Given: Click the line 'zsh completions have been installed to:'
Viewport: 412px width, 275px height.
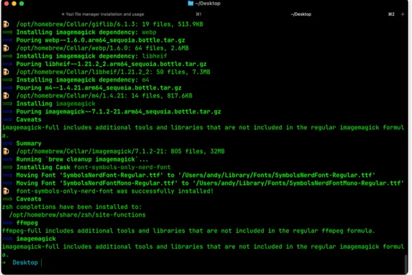Looking at the screenshot, I should (72, 207).
